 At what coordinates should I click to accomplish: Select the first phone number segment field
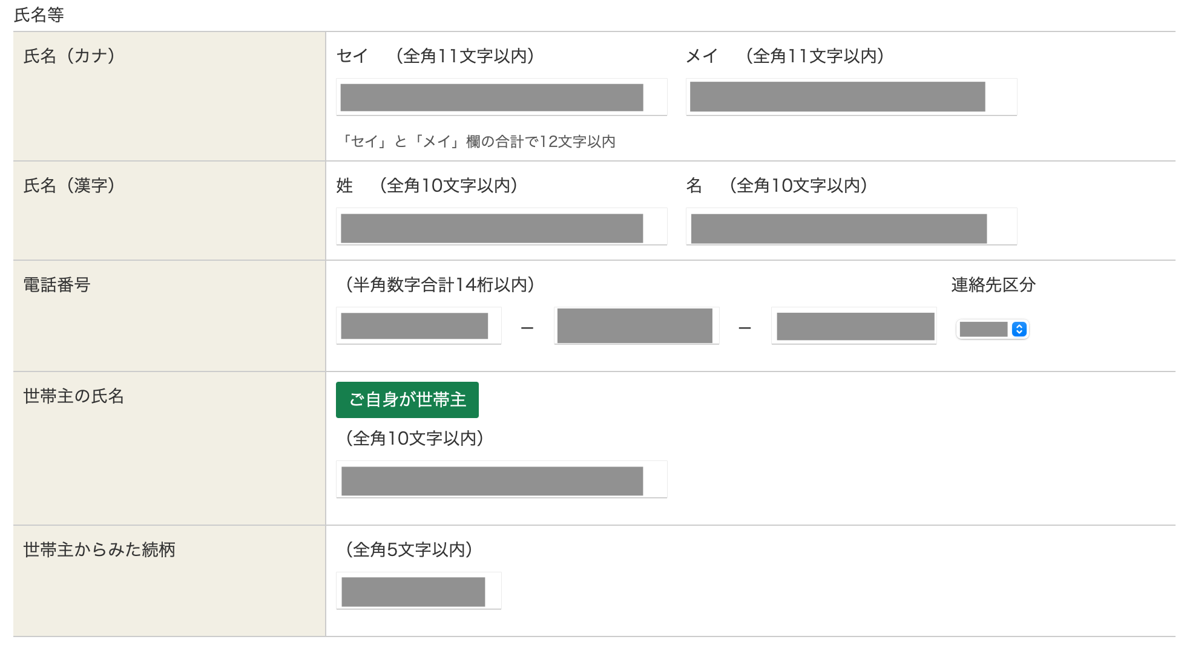(x=418, y=326)
